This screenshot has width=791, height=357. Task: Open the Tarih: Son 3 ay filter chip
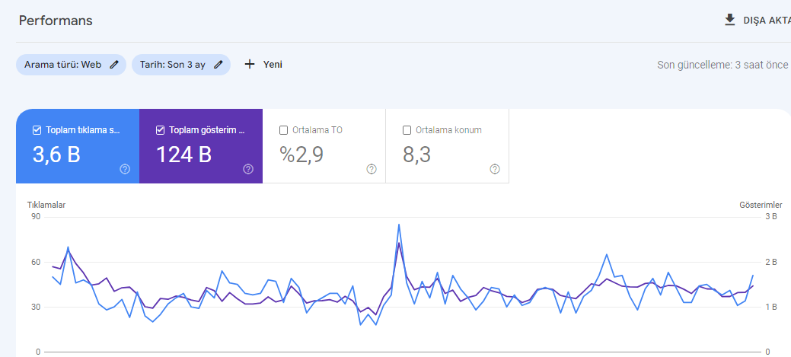[x=181, y=65]
